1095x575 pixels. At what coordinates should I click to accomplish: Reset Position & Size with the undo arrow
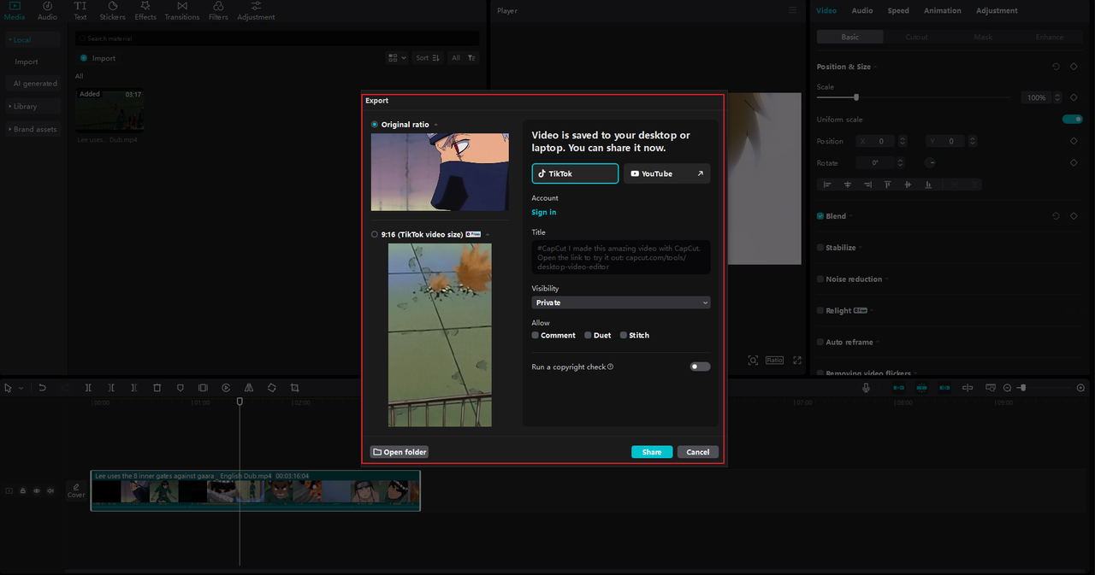[1056, 67]
